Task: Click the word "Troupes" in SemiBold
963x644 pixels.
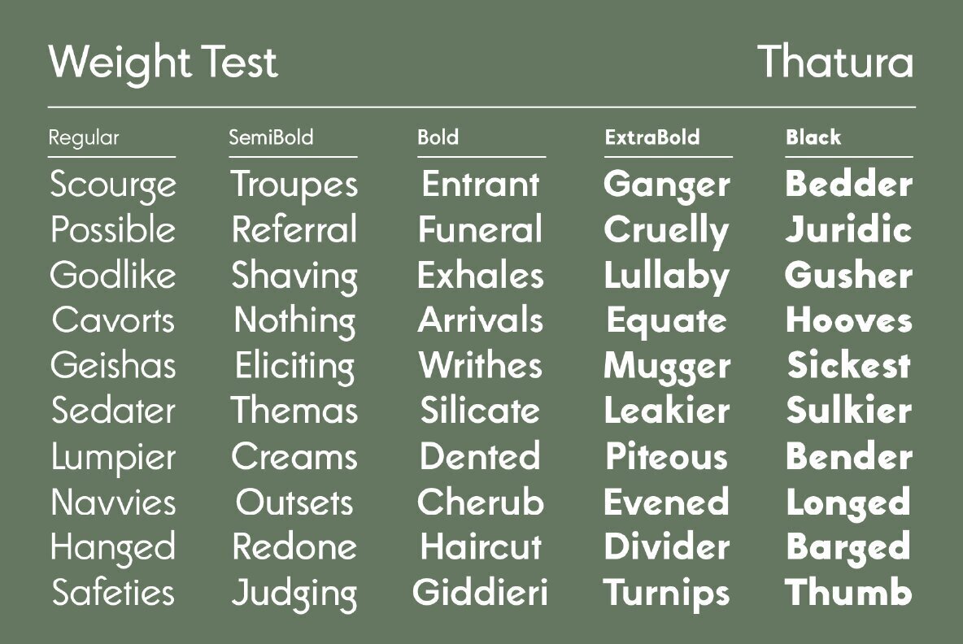Action: (x=294, y=185)
